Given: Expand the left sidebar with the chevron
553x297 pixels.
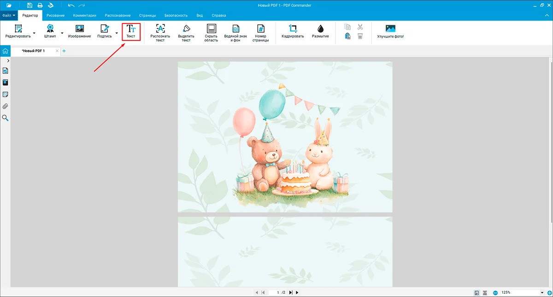Looking at the screenshot, I should [8, 61].
